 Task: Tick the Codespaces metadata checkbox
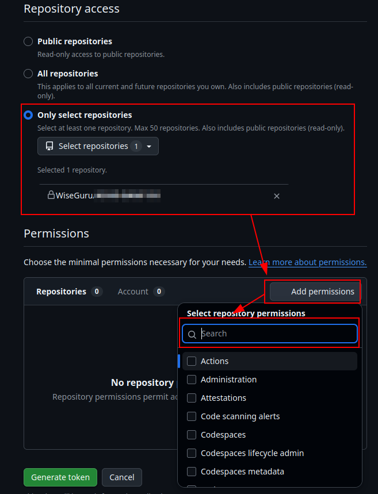click(192, 472)
